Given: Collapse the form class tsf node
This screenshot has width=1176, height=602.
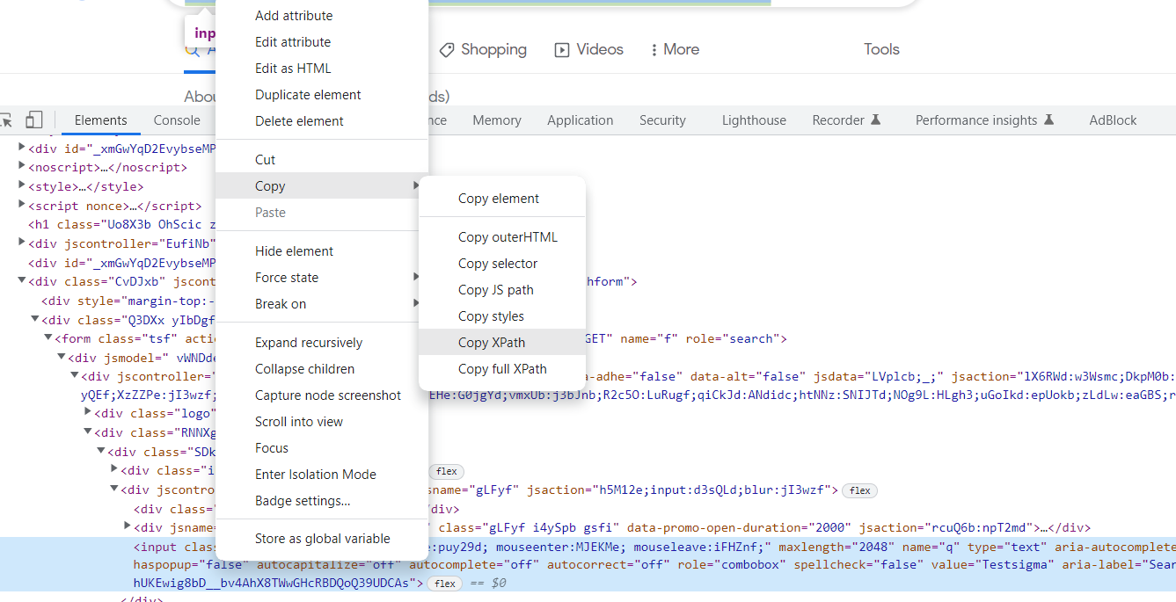Looking at the screenshot, I should pos(48,338).
